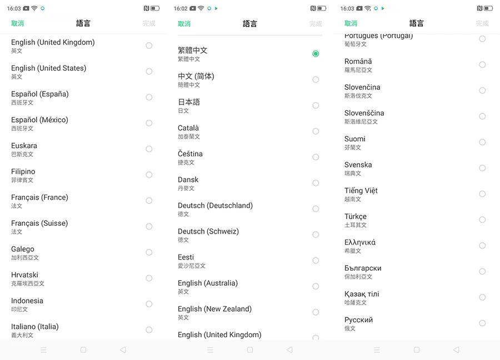The height and width of the screenshot is (360, 500).
Task: Choose the Ελληνικά language entry
Action: click(x=360, y=246)
